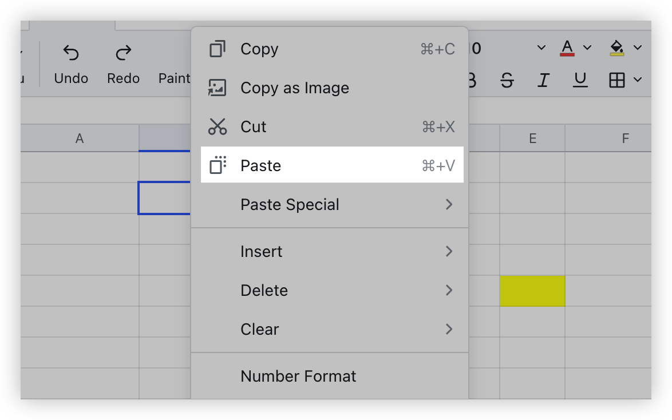Viewport: 672px width, 420px height.
Task: Click the Copy as Image icon
Action: 218,88
